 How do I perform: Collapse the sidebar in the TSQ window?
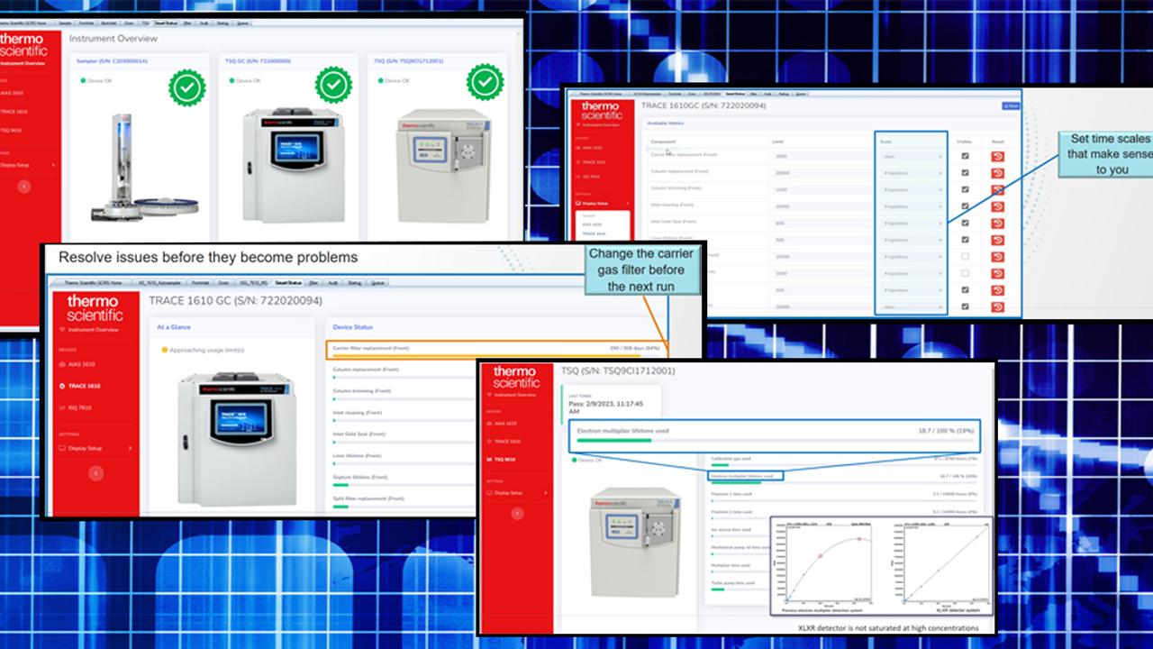(517, 513)
